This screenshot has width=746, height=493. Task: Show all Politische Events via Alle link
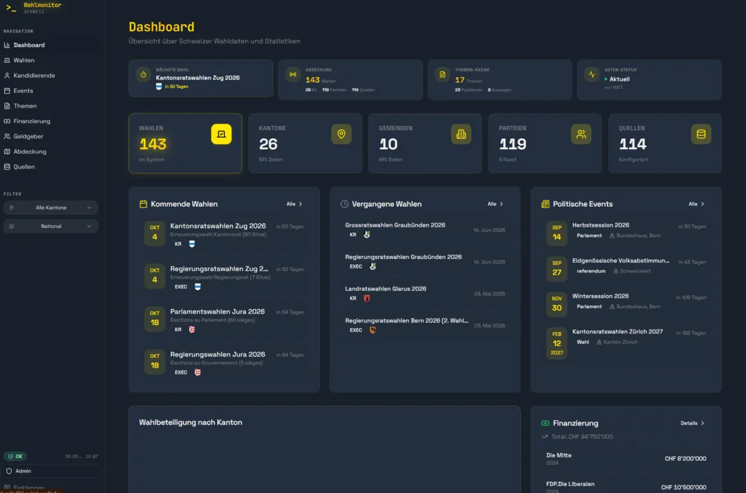(x=697, y=204)
